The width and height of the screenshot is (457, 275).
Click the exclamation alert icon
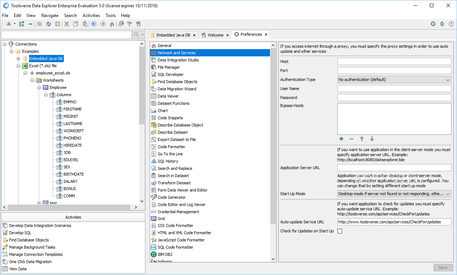(451, 24)
